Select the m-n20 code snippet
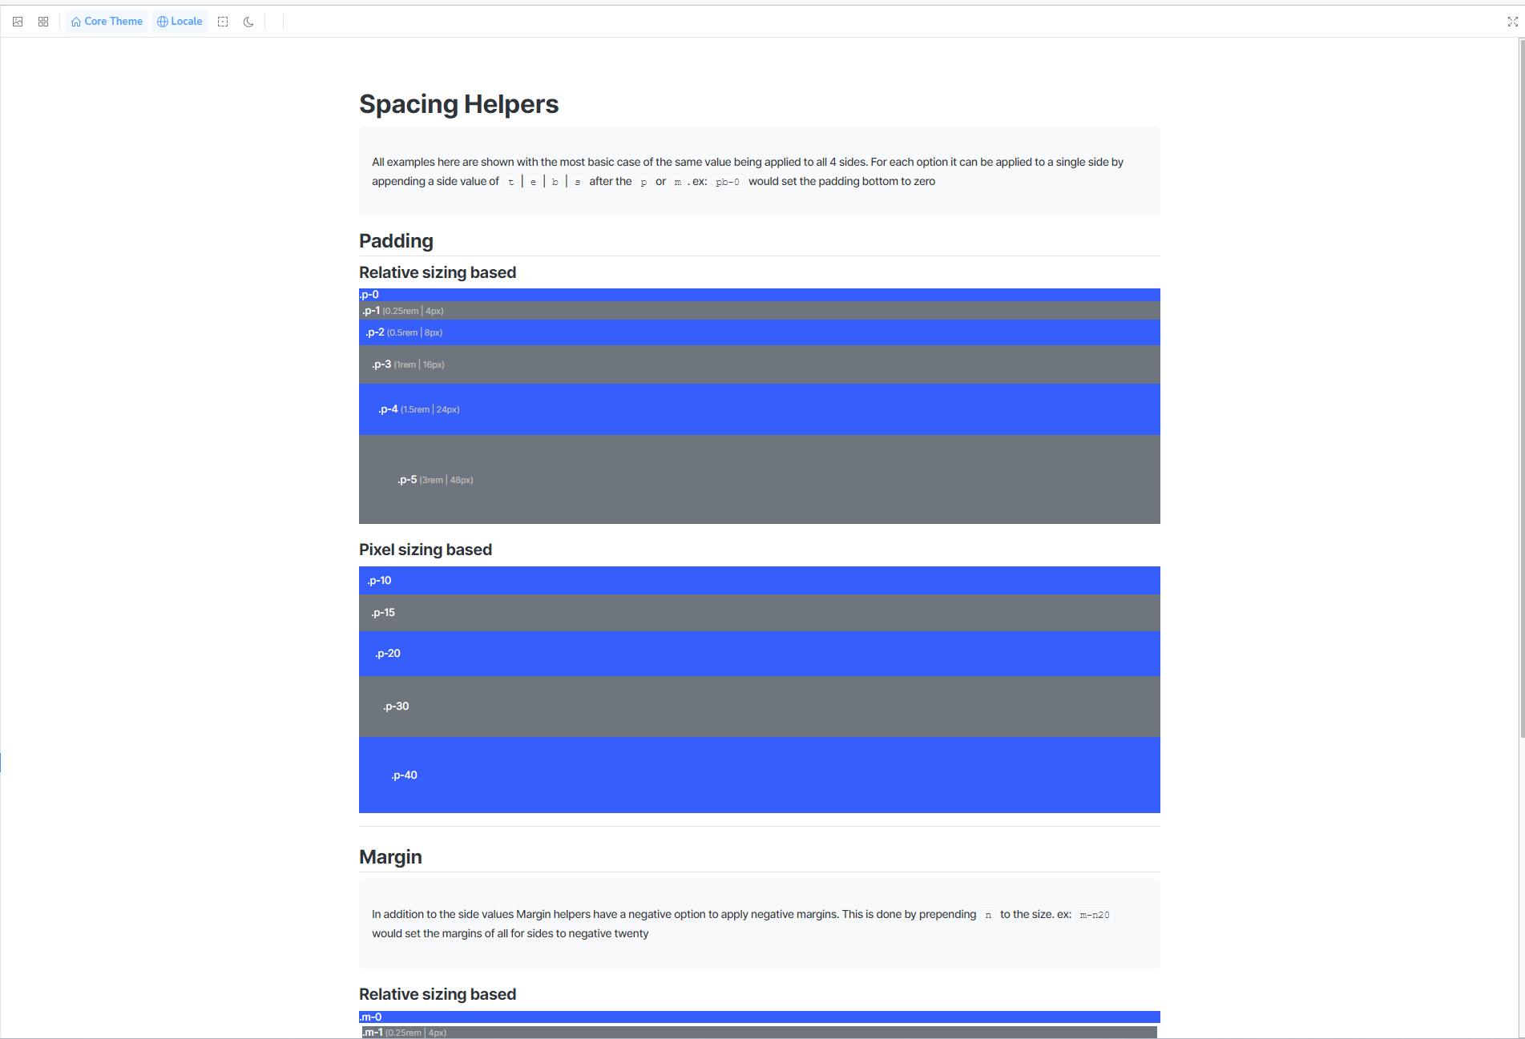Image resolution: width=1525 pixels, height=1039 pixels. tap(1094, 914)
